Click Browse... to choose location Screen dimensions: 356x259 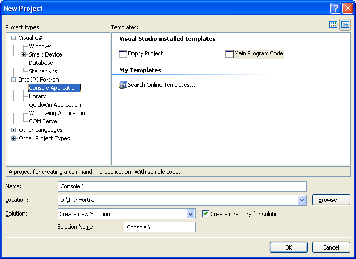click(331, 200)
